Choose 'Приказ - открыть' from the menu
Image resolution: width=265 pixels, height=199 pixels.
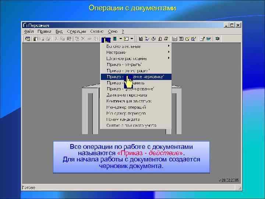tap(136, 64)
